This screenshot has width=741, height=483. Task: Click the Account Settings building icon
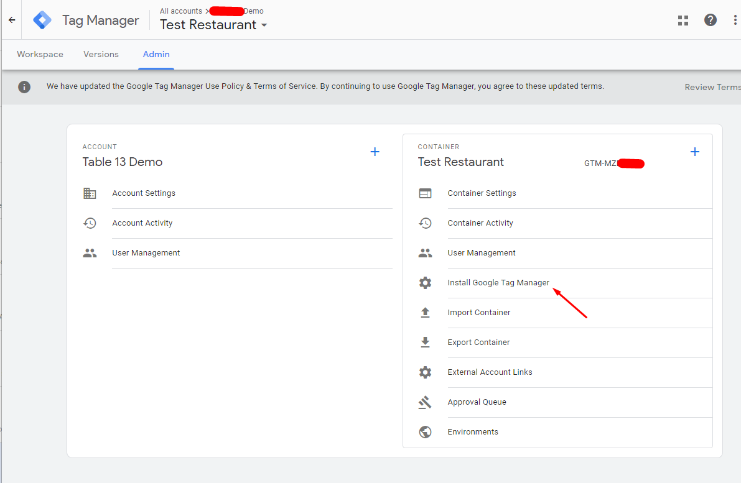tap(90, 193)
